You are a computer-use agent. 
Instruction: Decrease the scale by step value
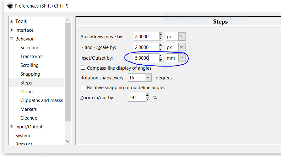coord(160,49)
